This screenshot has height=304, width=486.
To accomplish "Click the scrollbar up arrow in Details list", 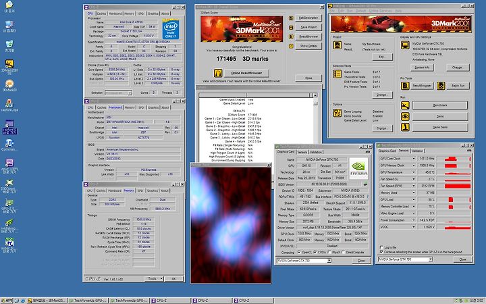I will [x=315, y=95].
